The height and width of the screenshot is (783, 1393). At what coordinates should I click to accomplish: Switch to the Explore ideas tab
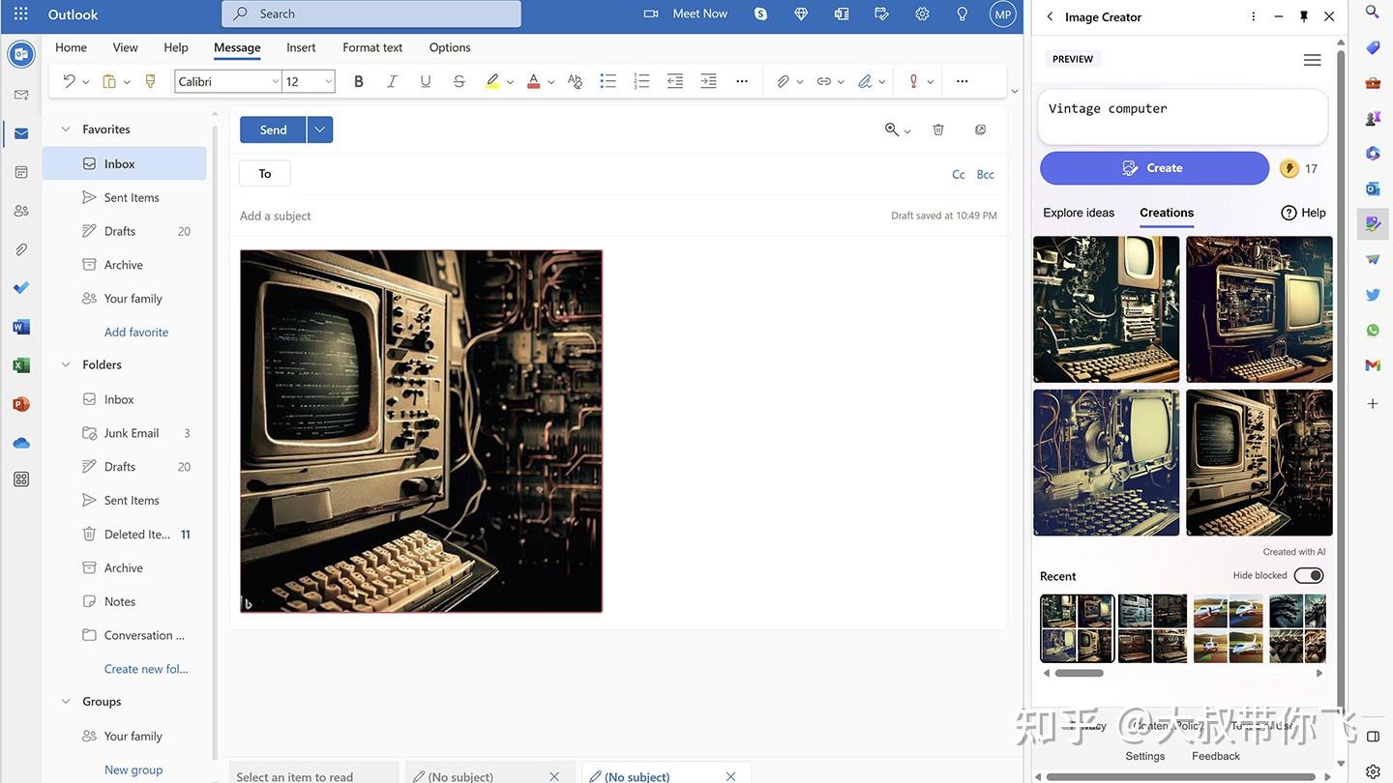1079,213
